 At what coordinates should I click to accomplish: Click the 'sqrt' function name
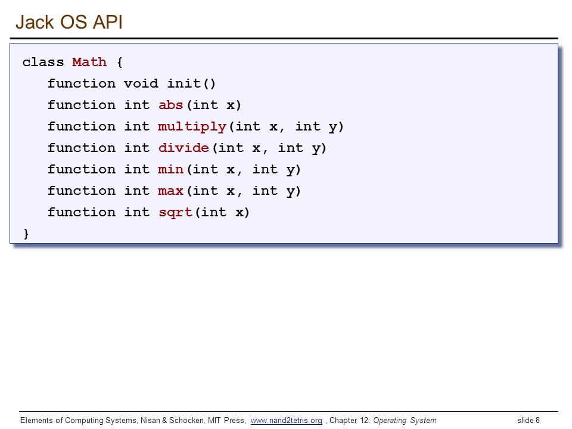pos(175,213)
